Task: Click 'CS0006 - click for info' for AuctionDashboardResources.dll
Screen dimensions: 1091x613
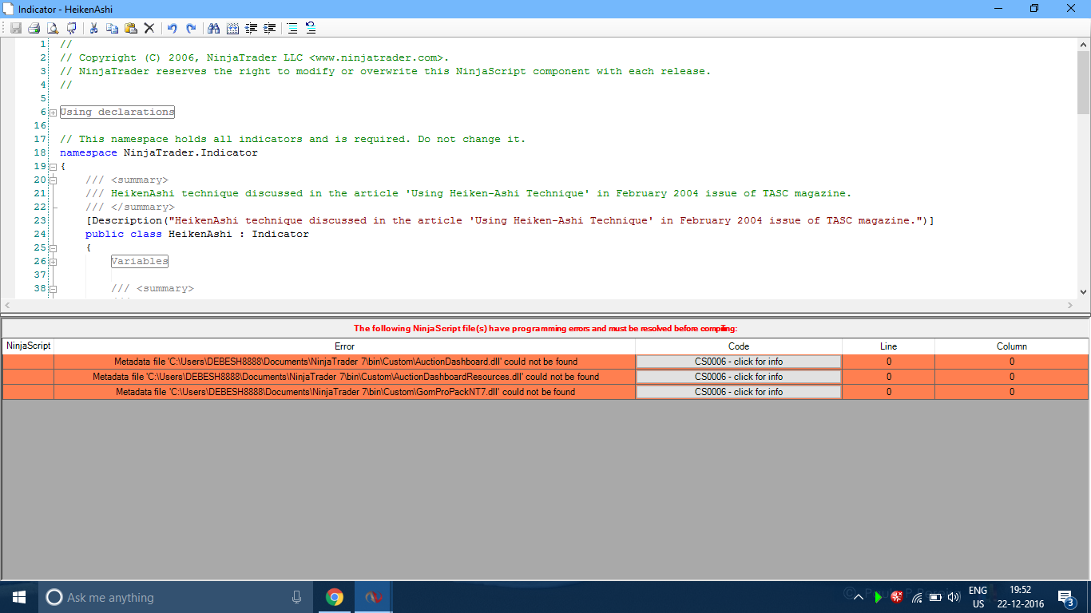Action: (739, 377)
